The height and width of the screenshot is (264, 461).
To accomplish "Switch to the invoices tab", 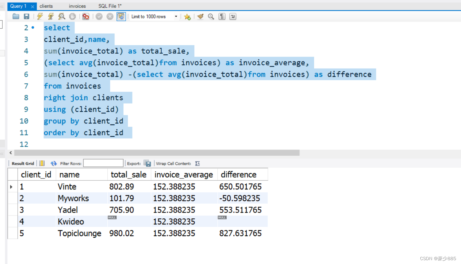I will 77,6.
